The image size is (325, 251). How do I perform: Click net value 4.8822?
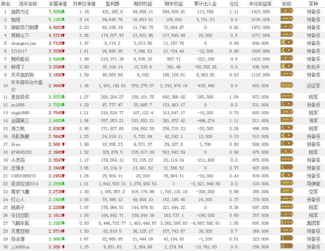(56, 27)
